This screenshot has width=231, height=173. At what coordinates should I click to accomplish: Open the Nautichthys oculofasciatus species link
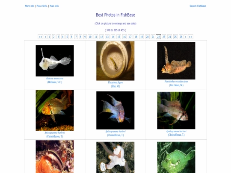[x=176, y=82]
